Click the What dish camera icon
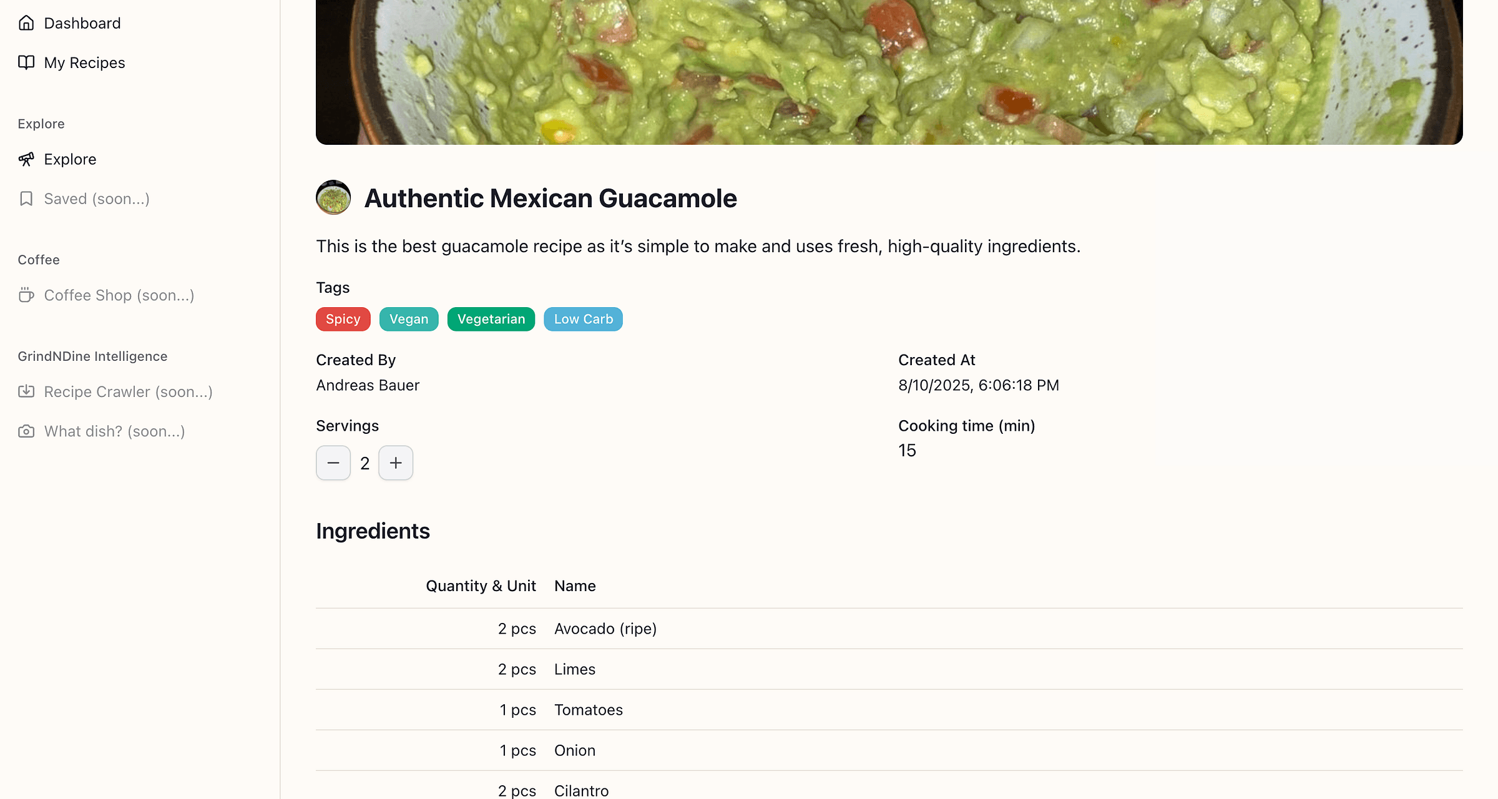1498x799 pixels. tap(26, 431)
